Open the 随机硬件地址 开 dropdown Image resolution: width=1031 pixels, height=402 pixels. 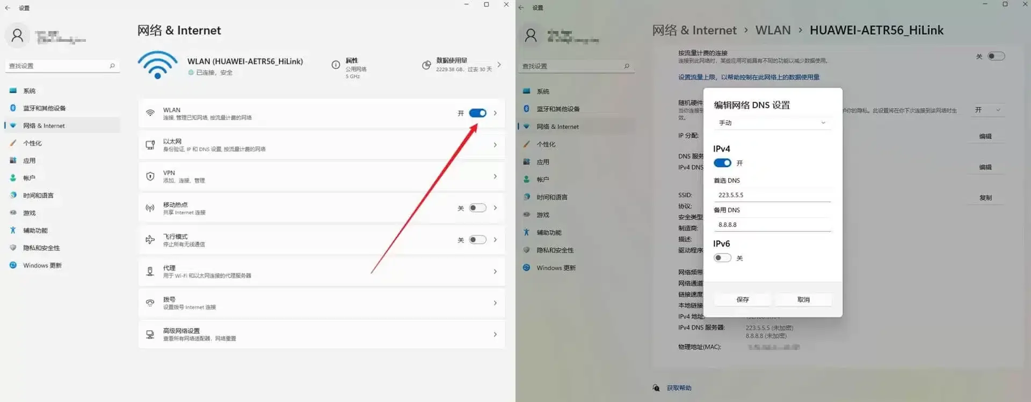pos(988,110)
